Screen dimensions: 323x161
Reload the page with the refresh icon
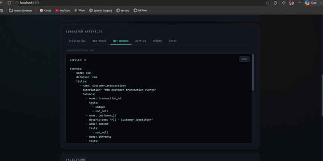9,3
